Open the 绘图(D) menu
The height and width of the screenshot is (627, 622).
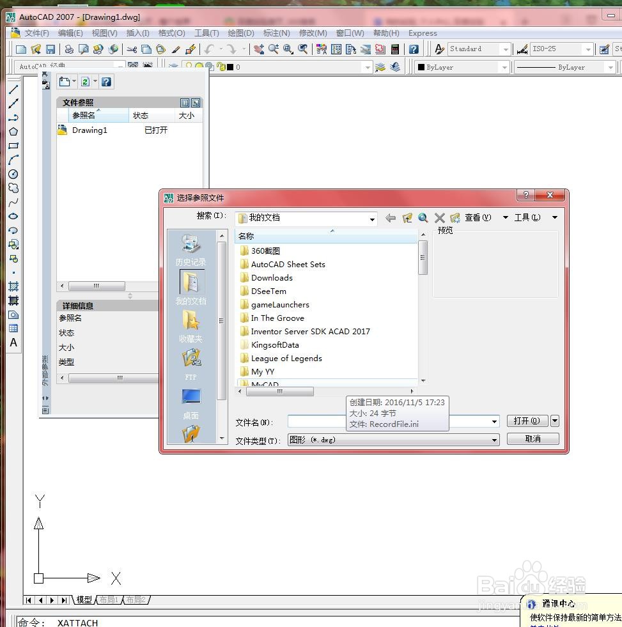click(x=241, y=33)
